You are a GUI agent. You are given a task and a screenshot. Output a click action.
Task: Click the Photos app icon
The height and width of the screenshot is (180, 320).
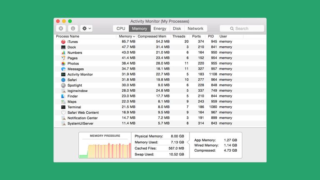pos(63,63)
